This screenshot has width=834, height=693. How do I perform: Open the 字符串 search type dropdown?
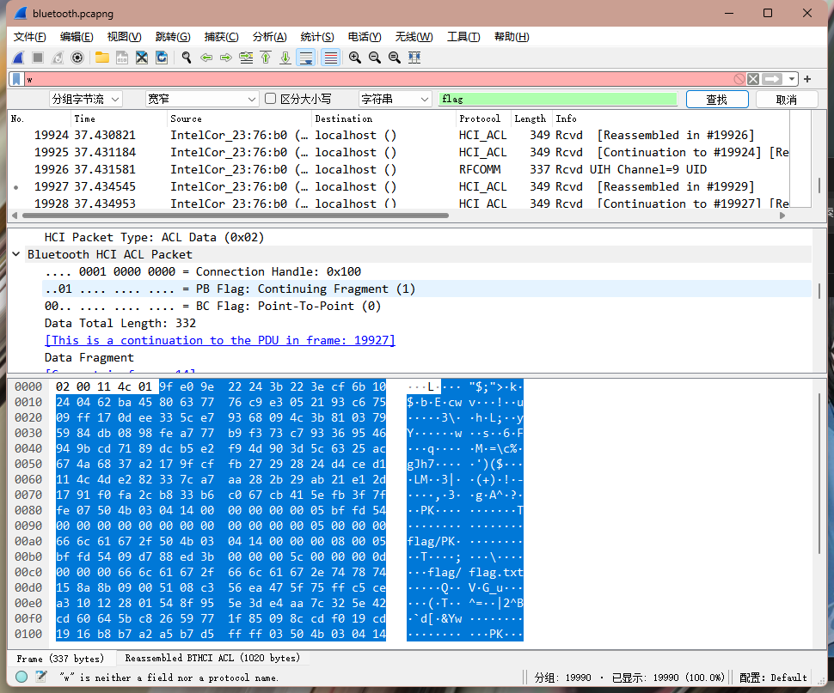pos(394,99)
